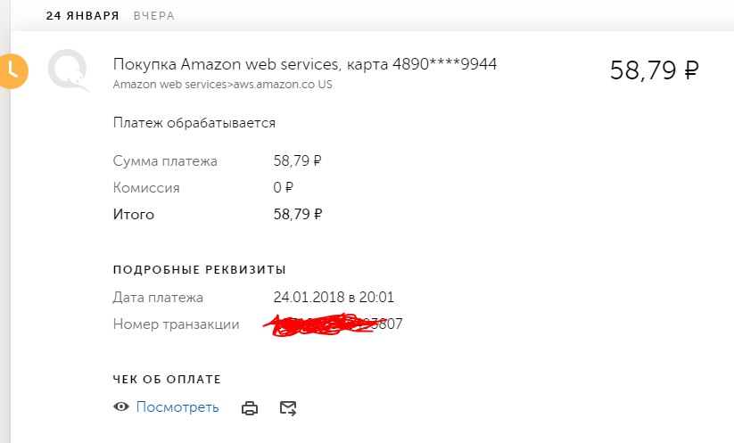
Task: Click the Покупка Amazon web services title
Action: [305, 65]
